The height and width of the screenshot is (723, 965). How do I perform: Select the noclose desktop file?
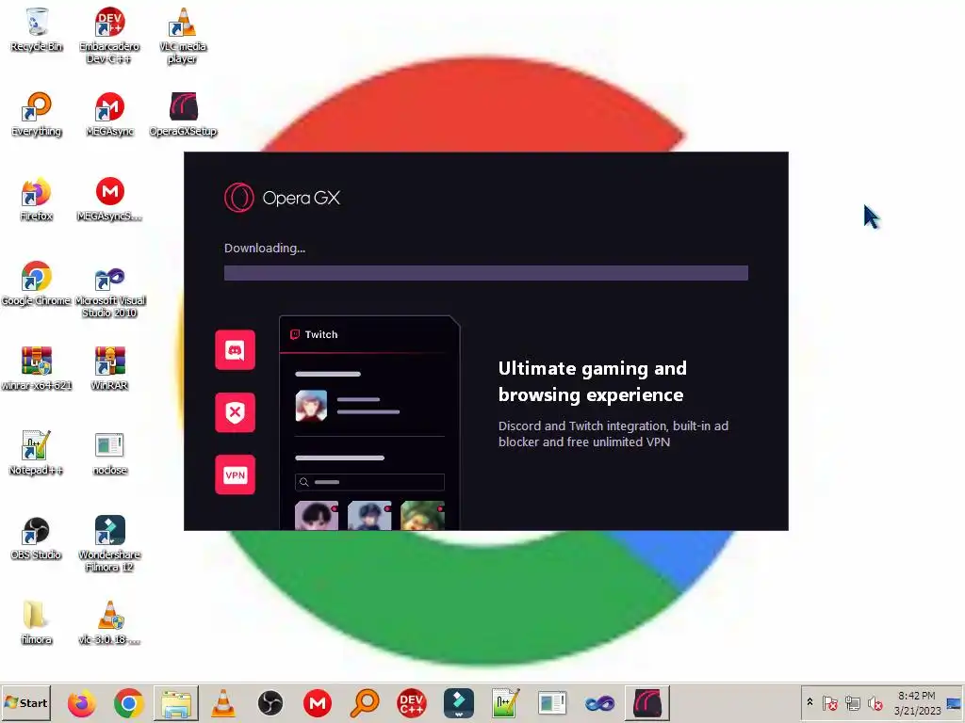click(x=109, y=453)
